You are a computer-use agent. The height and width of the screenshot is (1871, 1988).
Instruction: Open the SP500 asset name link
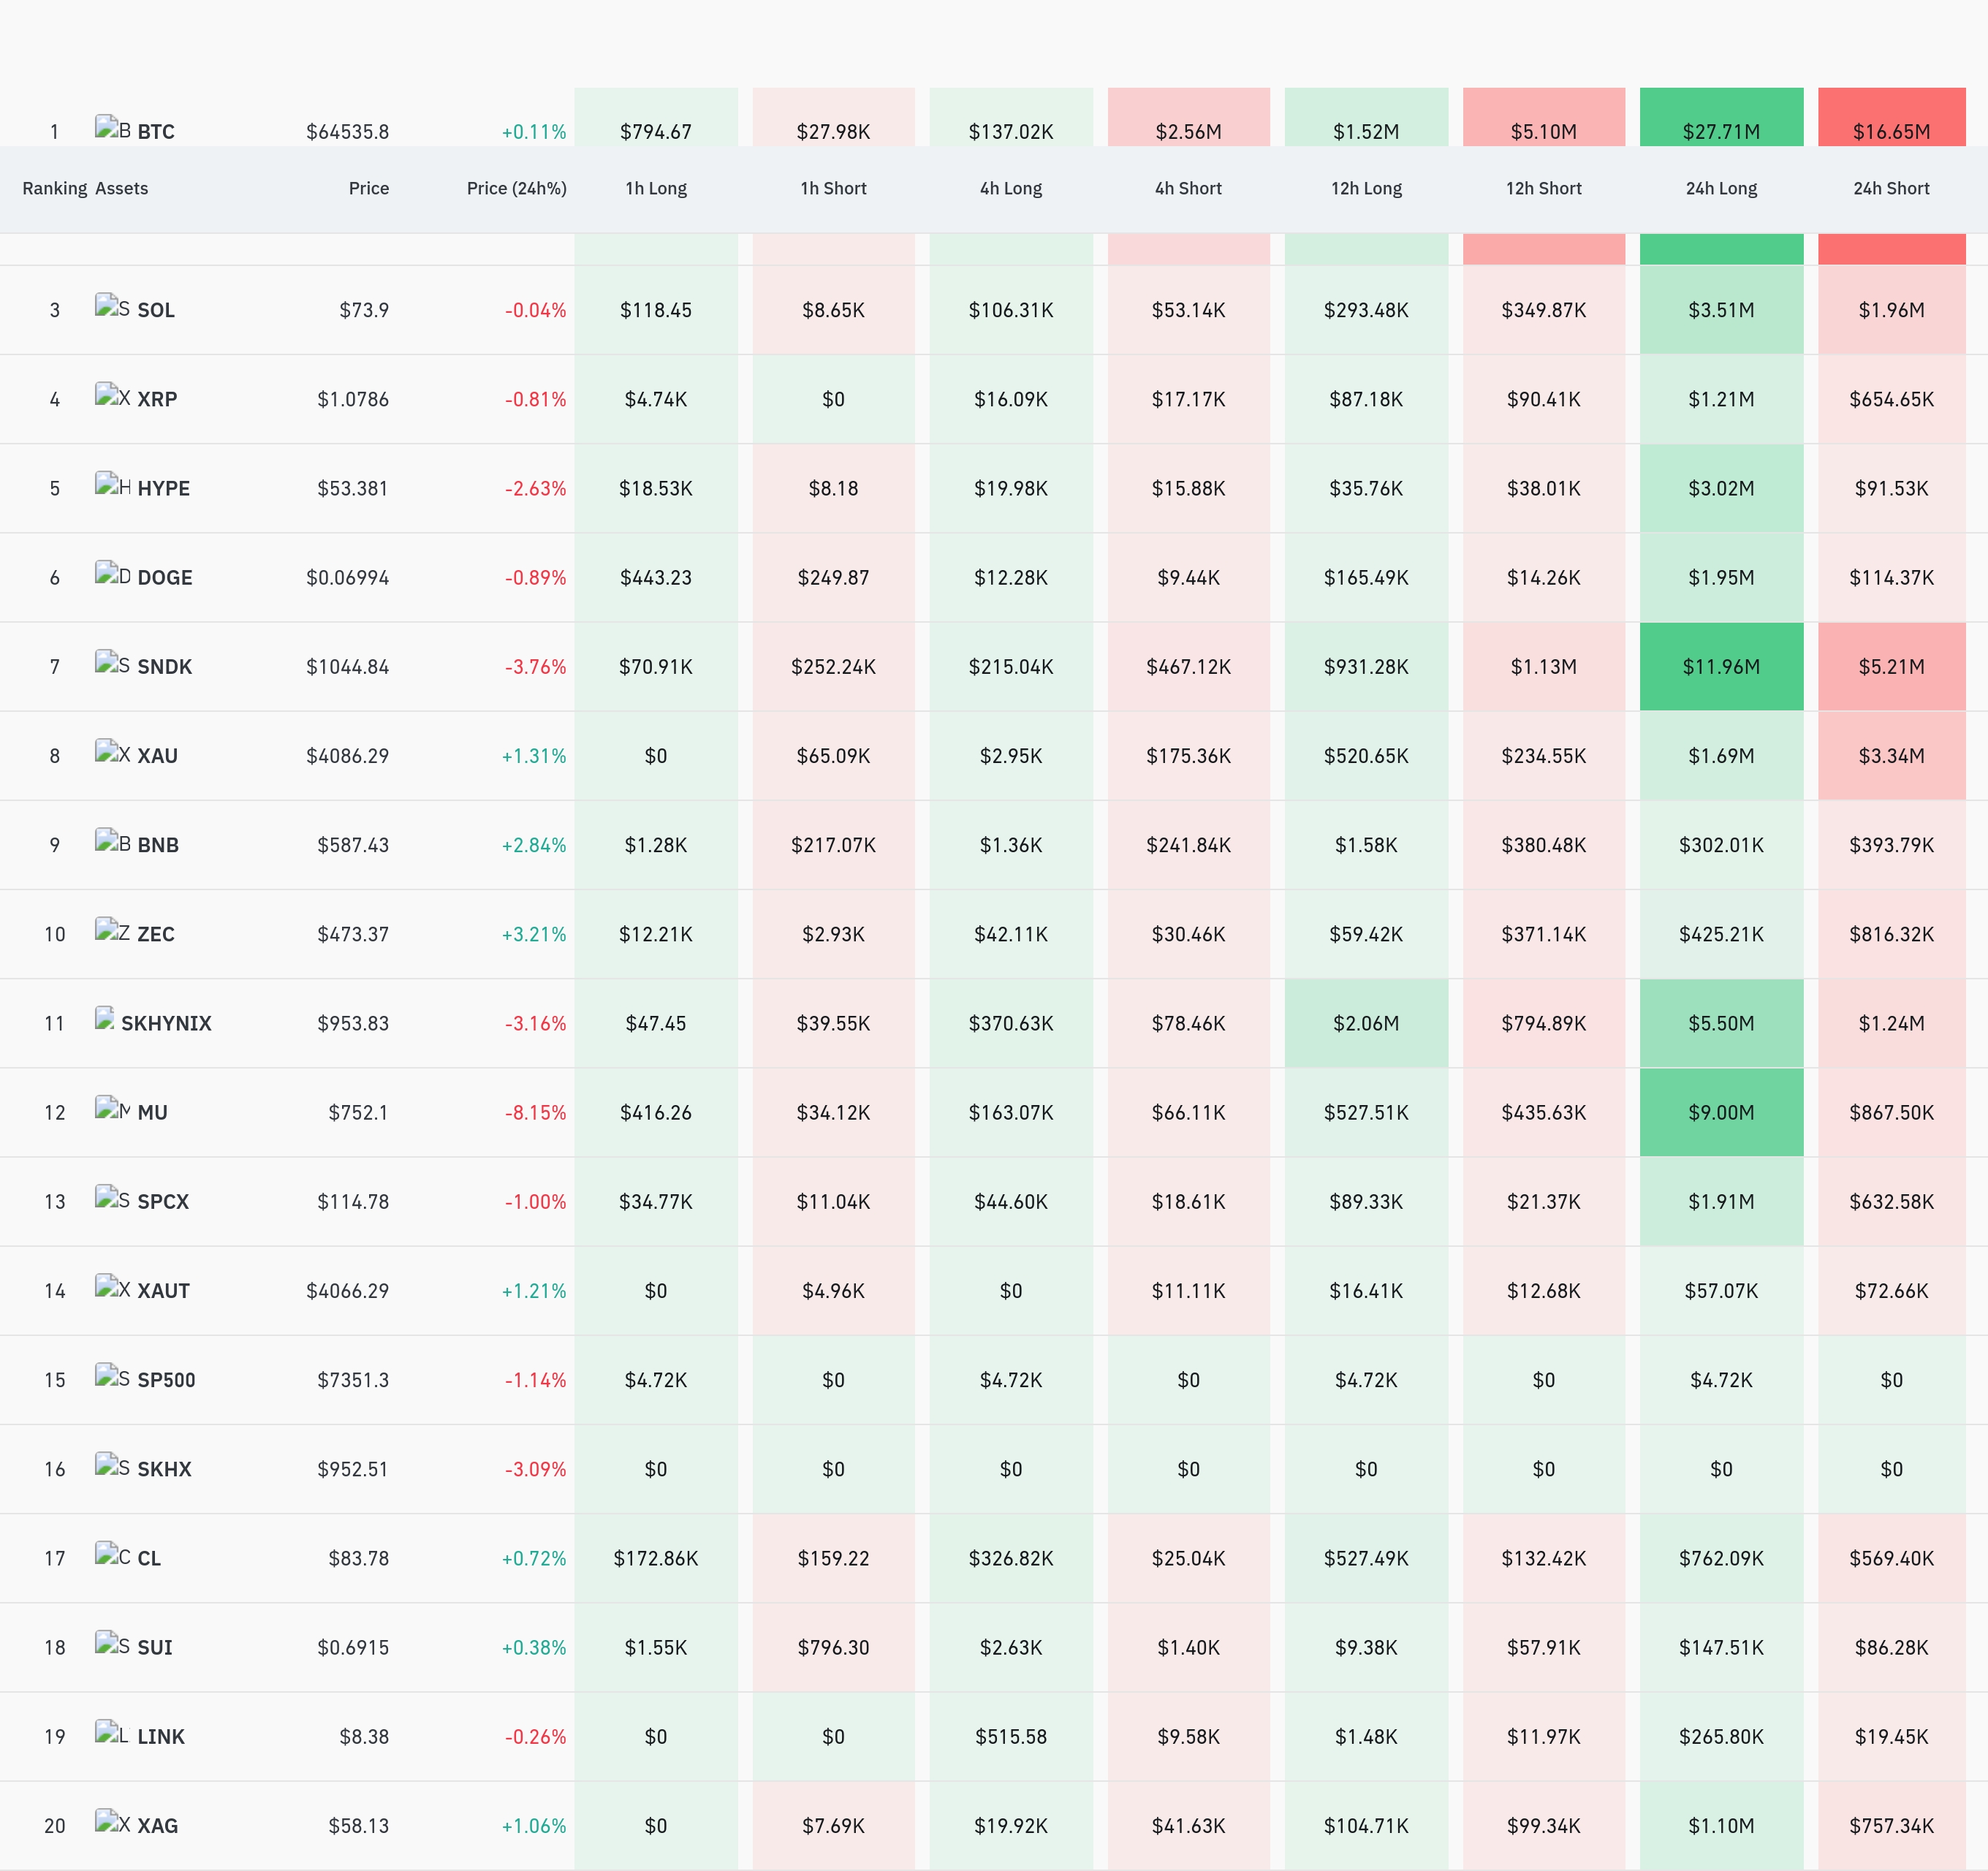coord(166,1380)
